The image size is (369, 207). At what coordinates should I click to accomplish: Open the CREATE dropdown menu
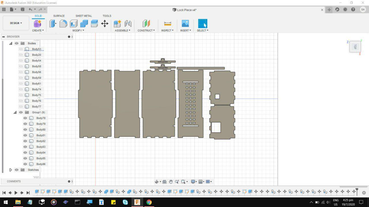(x=38, y=30)
